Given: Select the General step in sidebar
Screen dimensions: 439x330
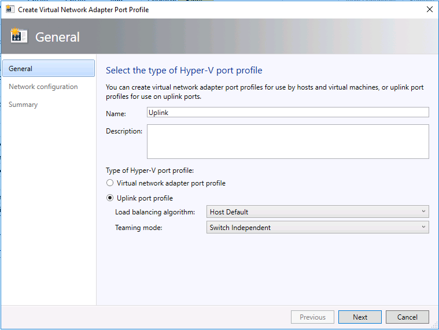Looking at the screenshot, I should pos(48,68).
